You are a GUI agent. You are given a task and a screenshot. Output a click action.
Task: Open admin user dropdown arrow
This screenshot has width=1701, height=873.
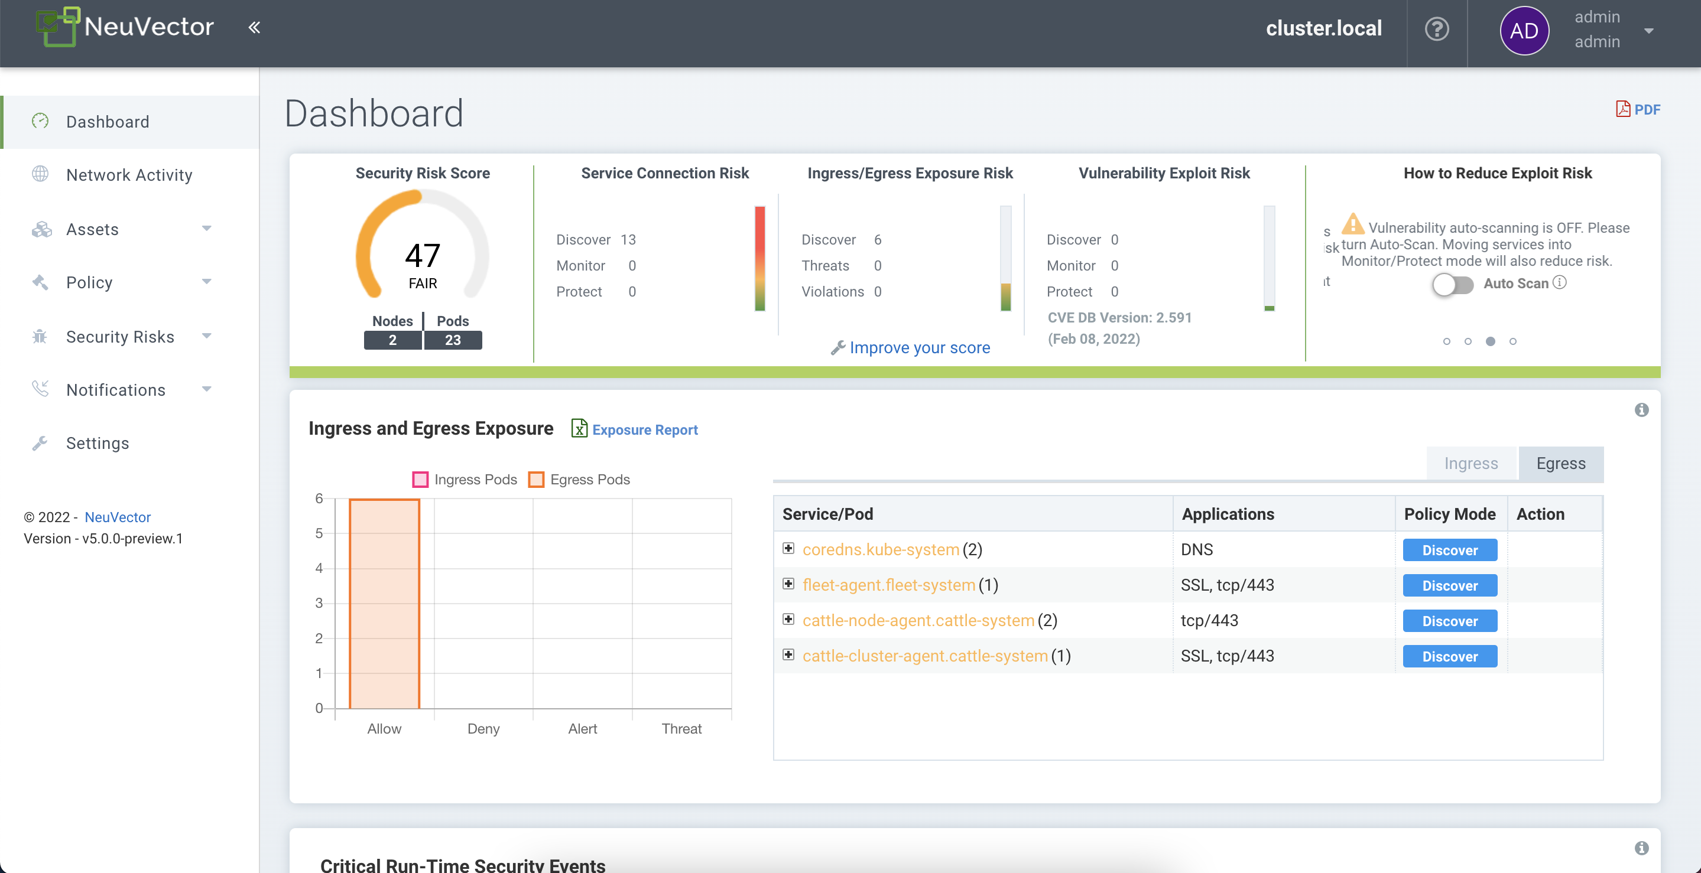(x=1649, y=30)
